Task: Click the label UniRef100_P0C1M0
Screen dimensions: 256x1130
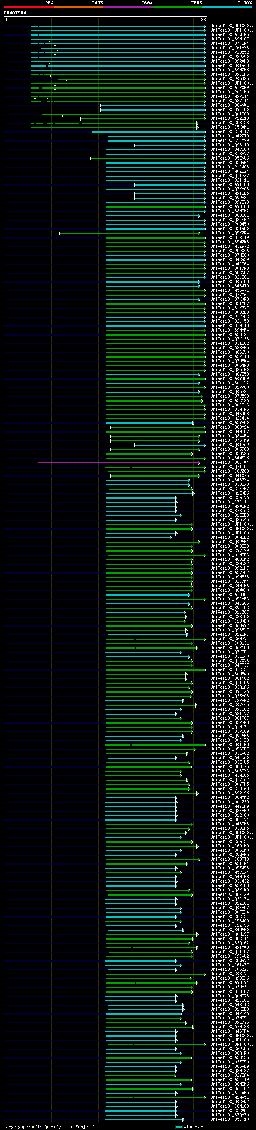Action: 230,92
